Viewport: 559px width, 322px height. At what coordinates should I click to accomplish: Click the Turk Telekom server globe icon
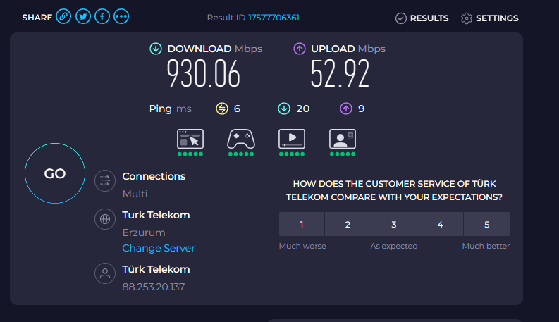105,219
